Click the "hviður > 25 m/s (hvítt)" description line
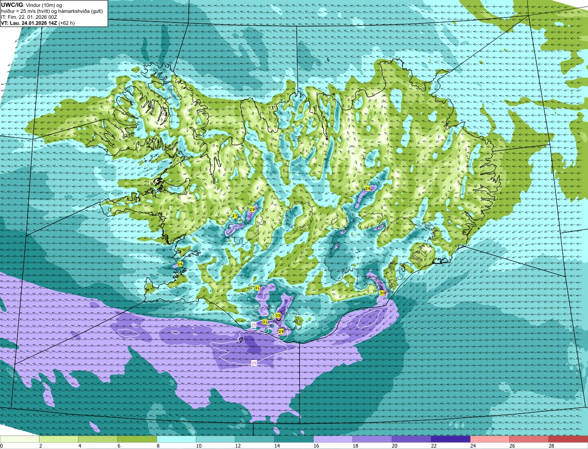The image size is (588, 449). pos(53,11)
